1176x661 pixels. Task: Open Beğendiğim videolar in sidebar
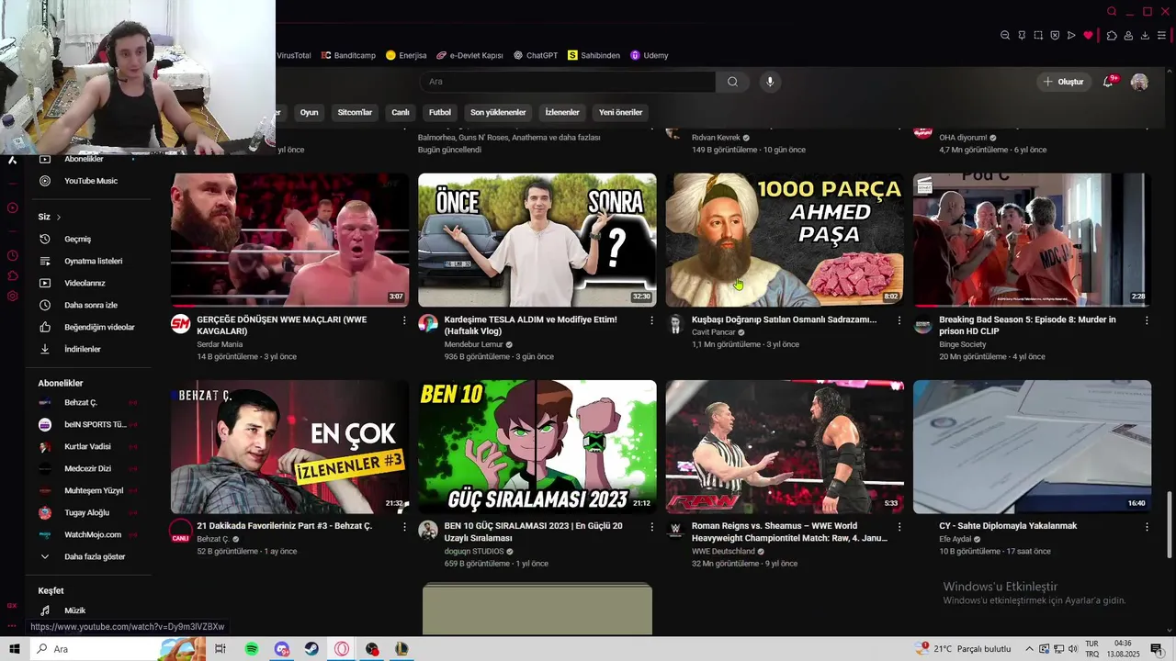90,327
